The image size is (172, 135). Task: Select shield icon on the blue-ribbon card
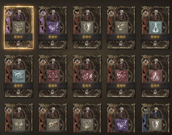[156, 125]
